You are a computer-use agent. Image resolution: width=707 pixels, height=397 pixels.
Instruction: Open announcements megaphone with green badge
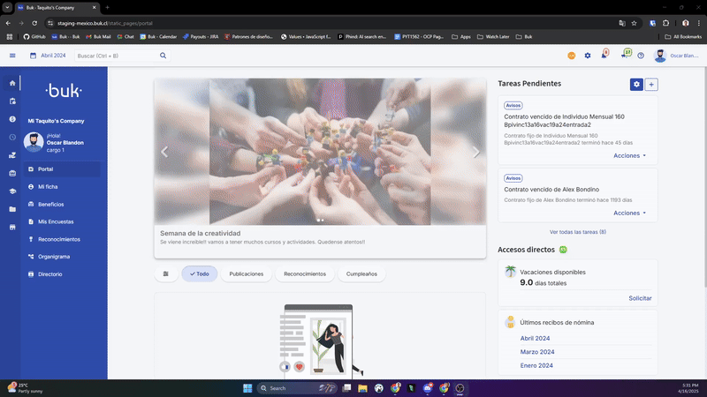tap(626, 54)
